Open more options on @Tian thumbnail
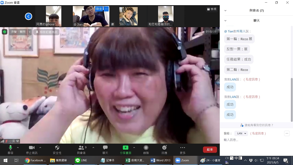 tap(106, 9)
